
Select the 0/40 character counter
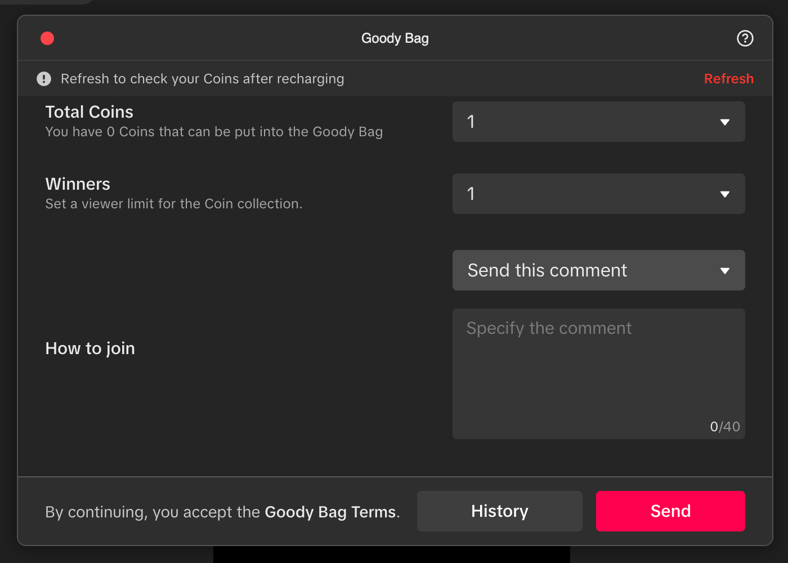[x=725, y=427]
